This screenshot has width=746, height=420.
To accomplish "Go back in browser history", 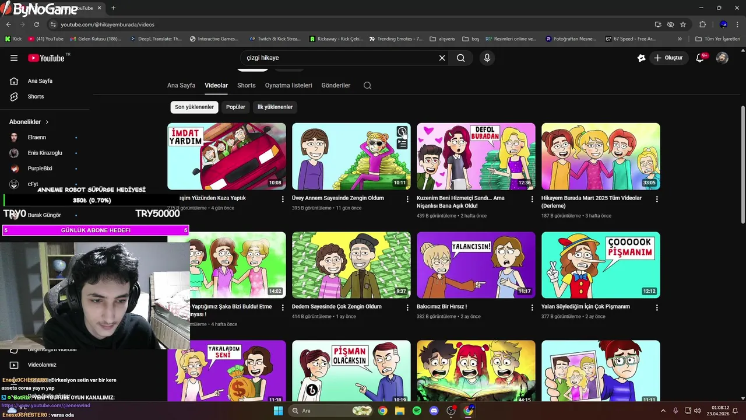I will tap(8, 24).
